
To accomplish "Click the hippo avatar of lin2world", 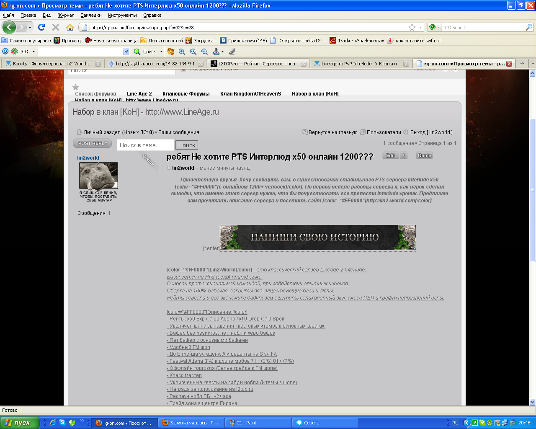I will click(99, 176).
